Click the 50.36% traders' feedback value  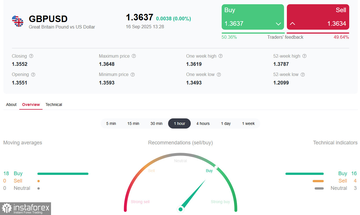(x=229, y=37)
